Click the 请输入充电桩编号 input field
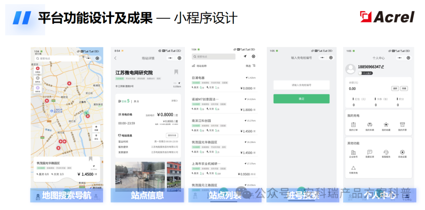 (x=301, y=85)
